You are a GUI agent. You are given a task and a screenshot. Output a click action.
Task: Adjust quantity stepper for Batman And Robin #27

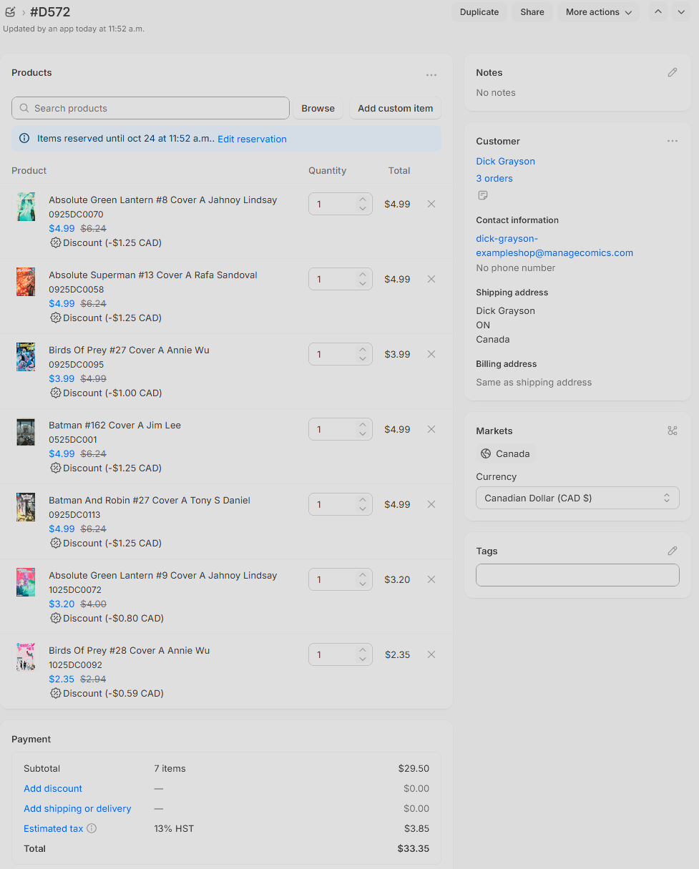tap(363, 504)
